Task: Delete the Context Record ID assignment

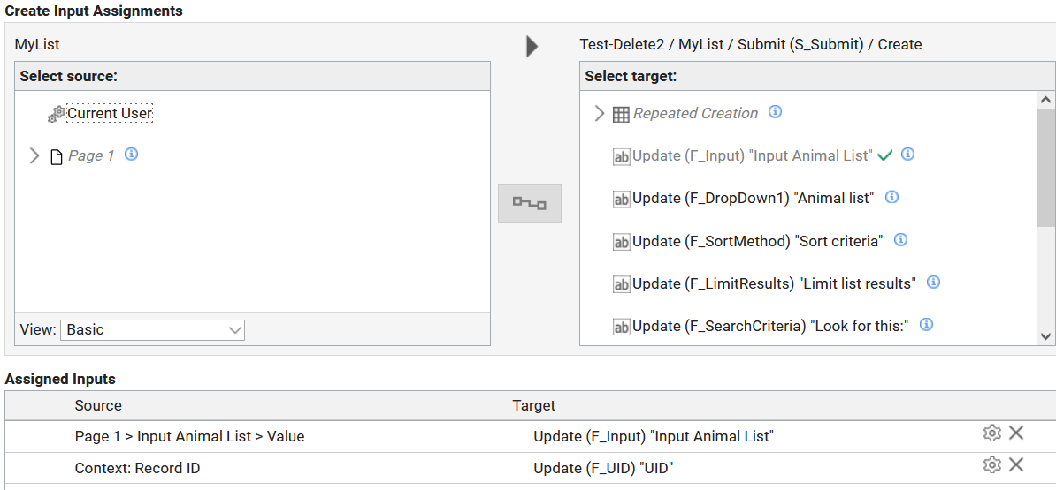Action: 1016,465
